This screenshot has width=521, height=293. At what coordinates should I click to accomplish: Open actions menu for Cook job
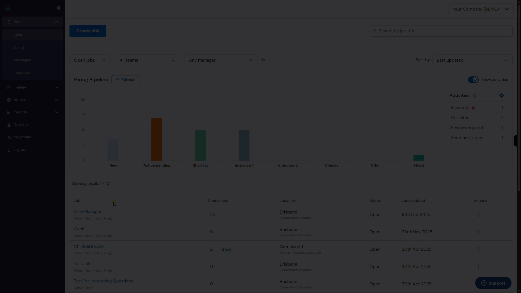[x=478, y=232]
